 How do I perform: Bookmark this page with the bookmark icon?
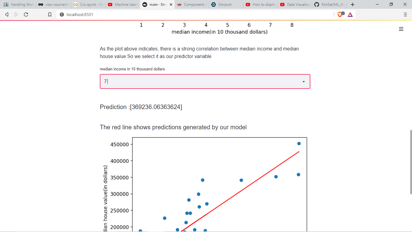pyautogui.click(x=50, y=14)
